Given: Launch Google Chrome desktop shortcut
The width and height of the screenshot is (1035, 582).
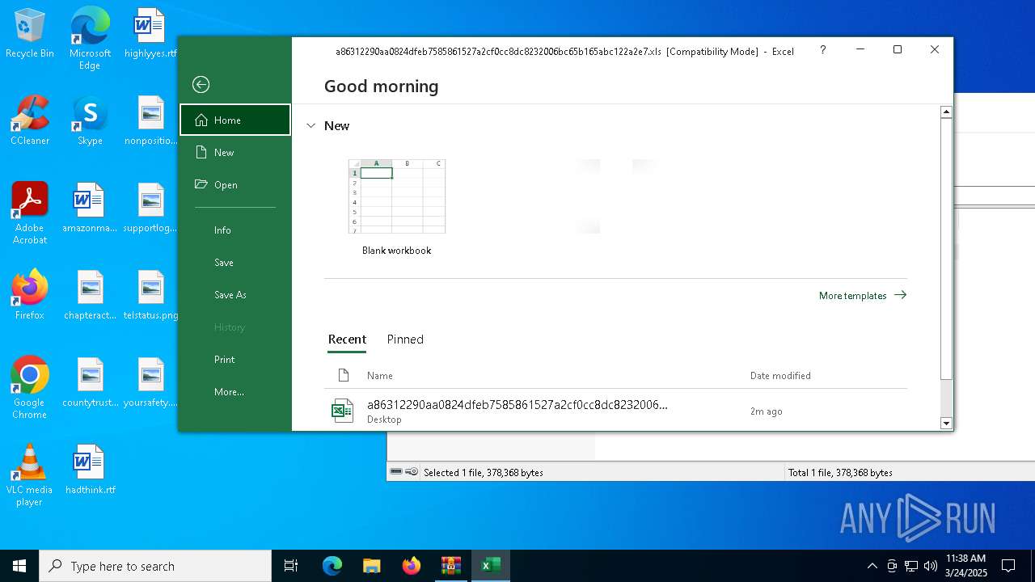Looking at the screenshot, I should [30, 388].
